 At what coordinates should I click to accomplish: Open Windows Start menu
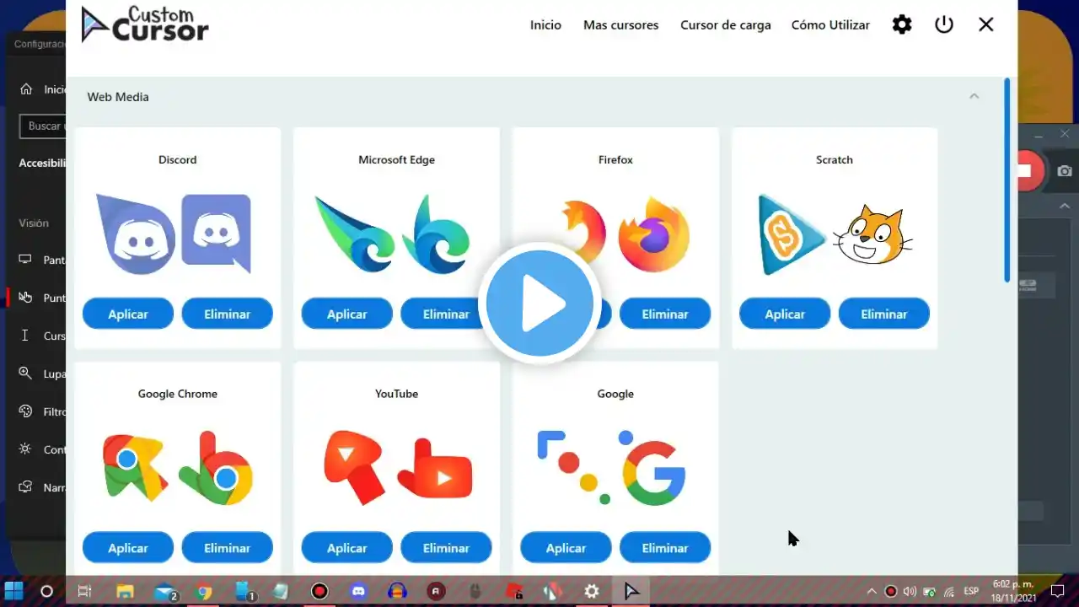click(14, 592)
